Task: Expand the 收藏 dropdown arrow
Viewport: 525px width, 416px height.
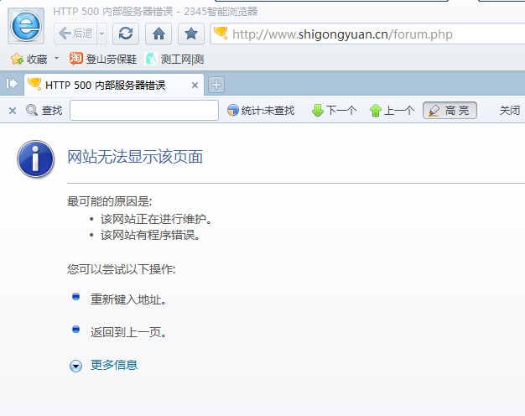Action: [56, 58]
